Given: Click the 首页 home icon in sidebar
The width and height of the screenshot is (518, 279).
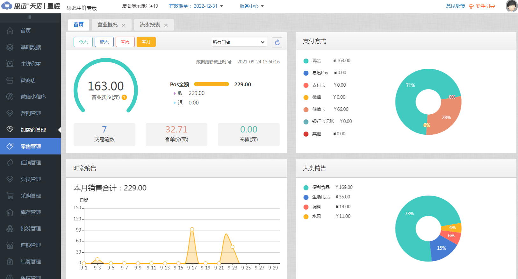Looking at the screenshot, I should pyautogui.click(x=10, y=31).
